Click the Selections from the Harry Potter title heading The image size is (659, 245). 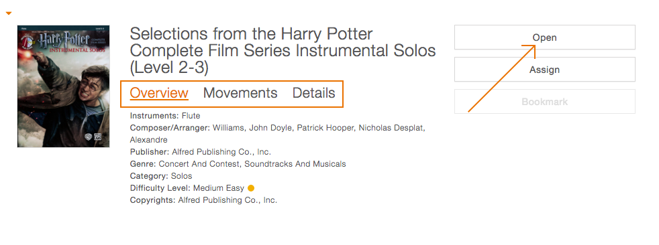click(x=283, y=50)
